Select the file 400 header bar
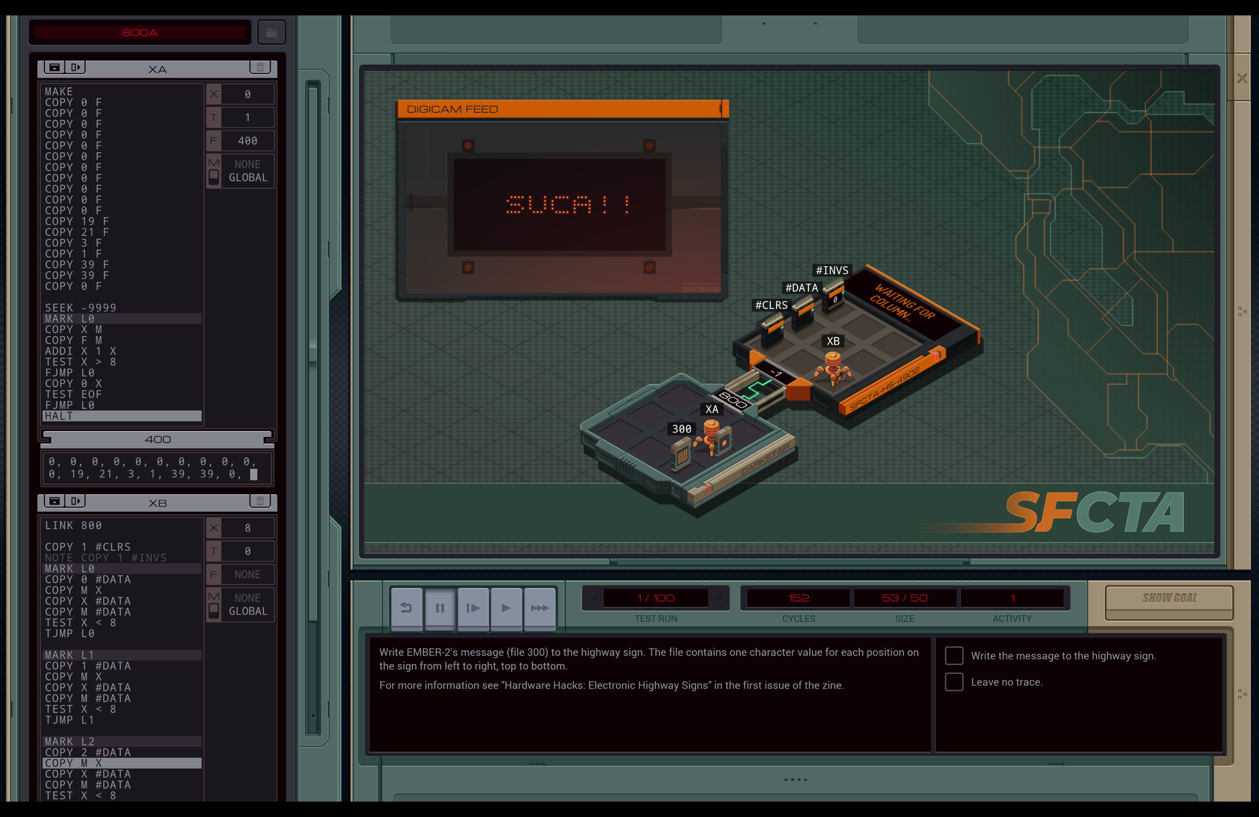Viewport: 1259px width, 817px height. pyautogui.click(x=157, y=439)
